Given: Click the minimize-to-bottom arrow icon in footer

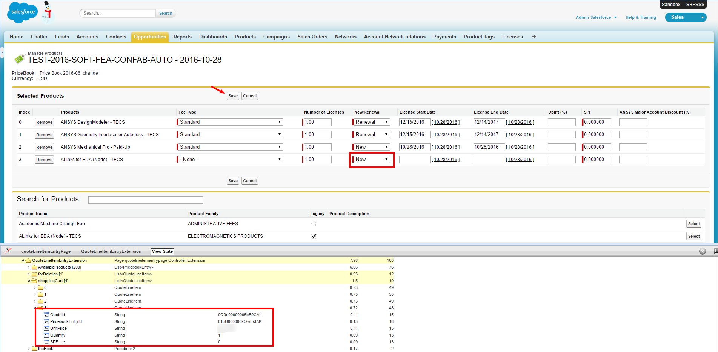Looking at the screenshot, I should [x=715, y=251].
